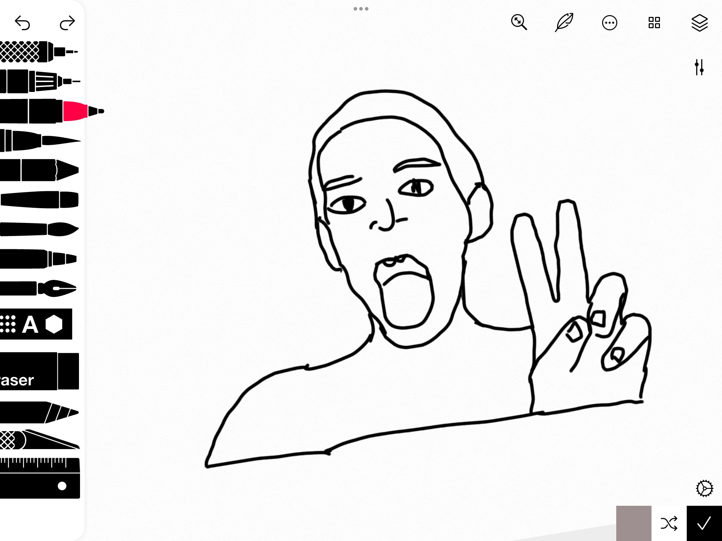The image size is (722, 541).
Task: Confirm with the black checkmark button
Action: tap(704, 523)
